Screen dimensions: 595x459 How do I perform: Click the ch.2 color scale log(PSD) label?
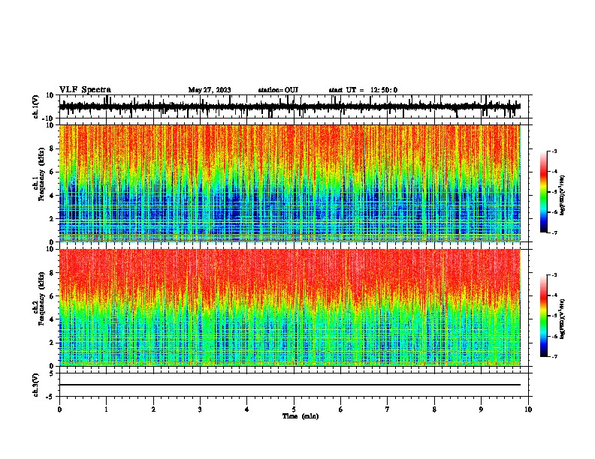click(x=563, y=319)
